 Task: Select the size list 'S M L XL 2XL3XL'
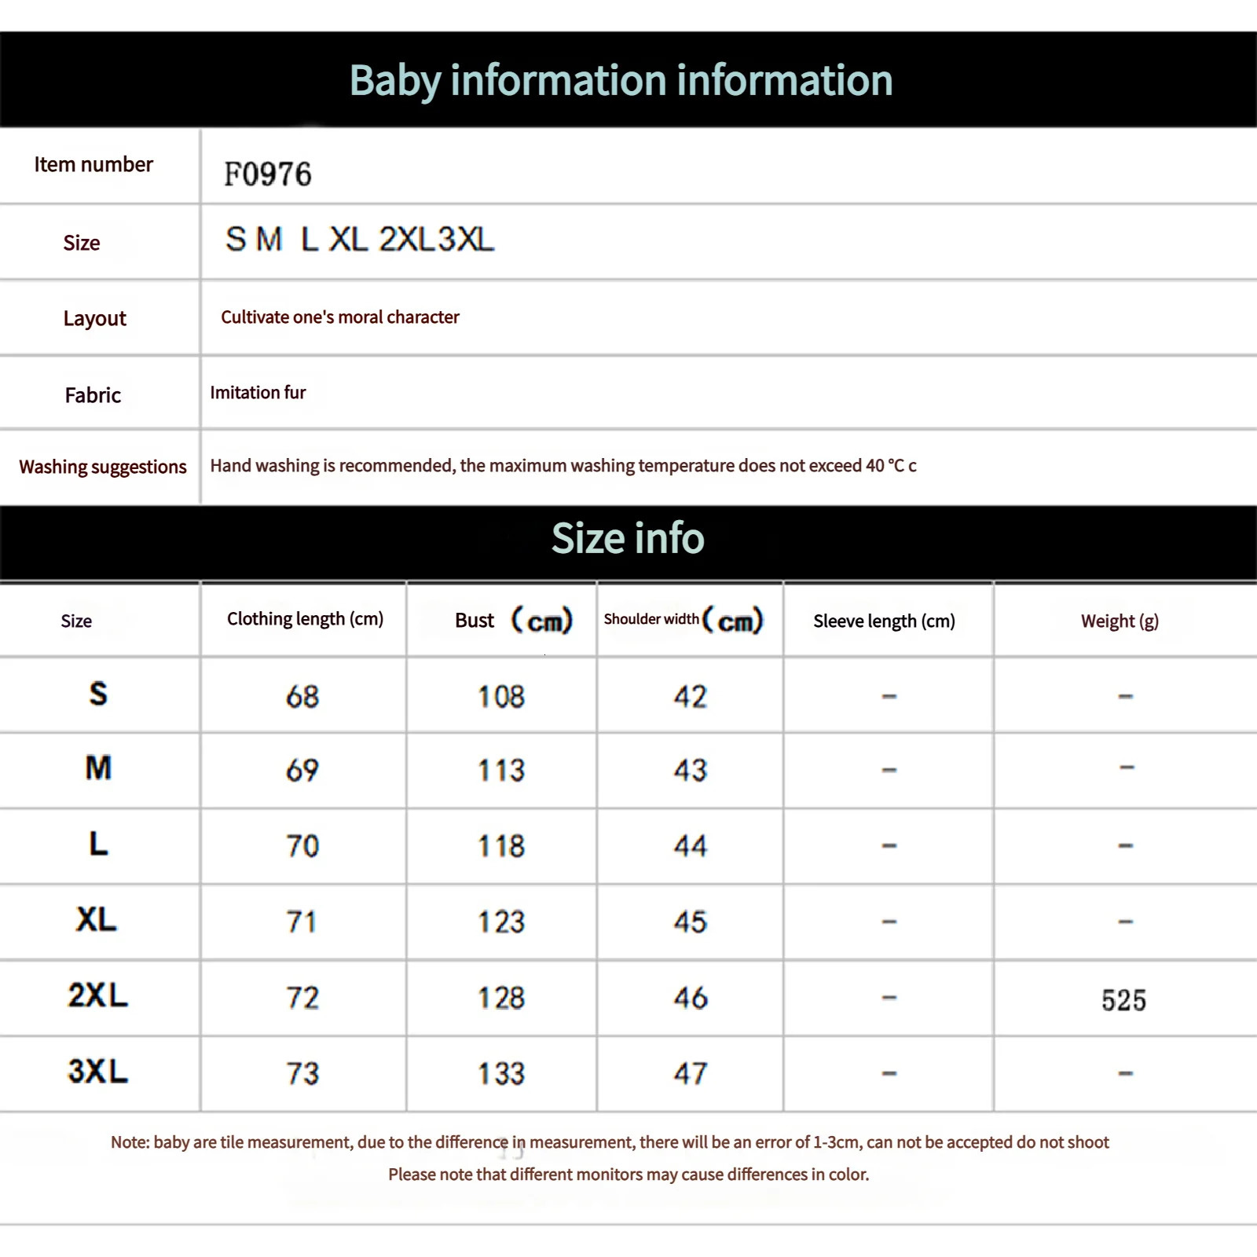click(x=360, y=240)
